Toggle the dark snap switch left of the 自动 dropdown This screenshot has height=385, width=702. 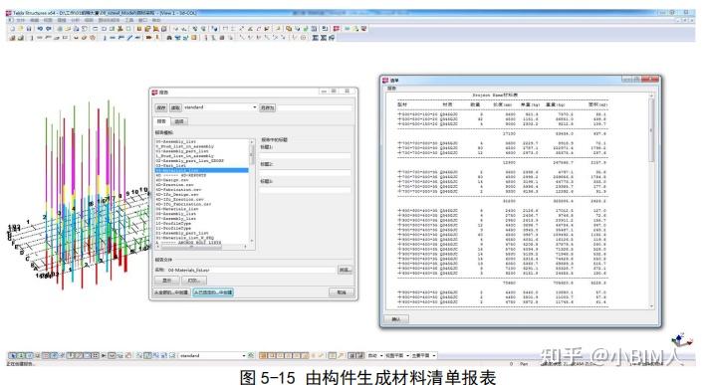click(x=360, y=355)
